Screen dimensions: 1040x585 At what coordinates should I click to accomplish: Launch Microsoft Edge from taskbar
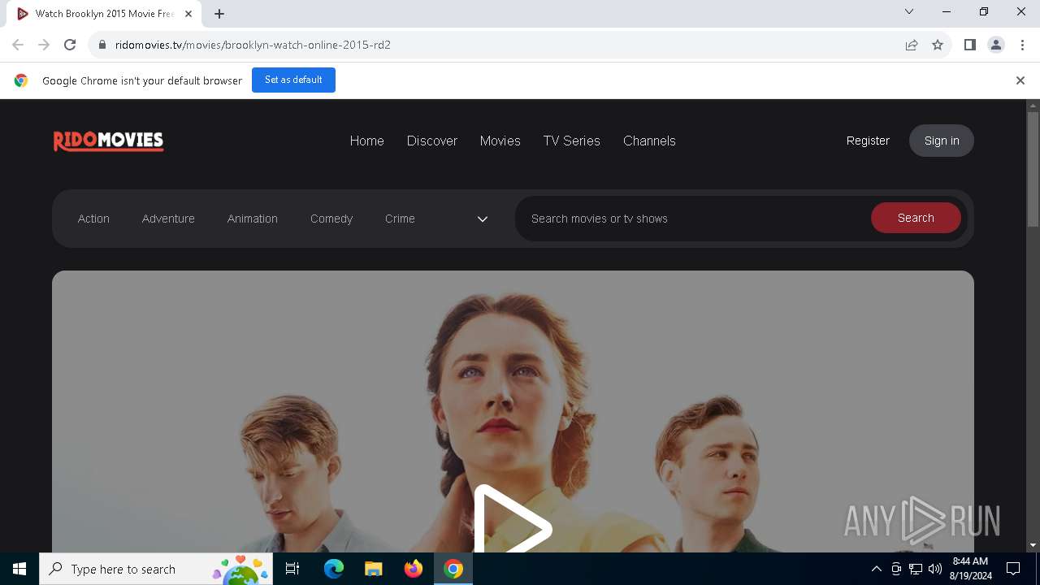pos(334,569)
